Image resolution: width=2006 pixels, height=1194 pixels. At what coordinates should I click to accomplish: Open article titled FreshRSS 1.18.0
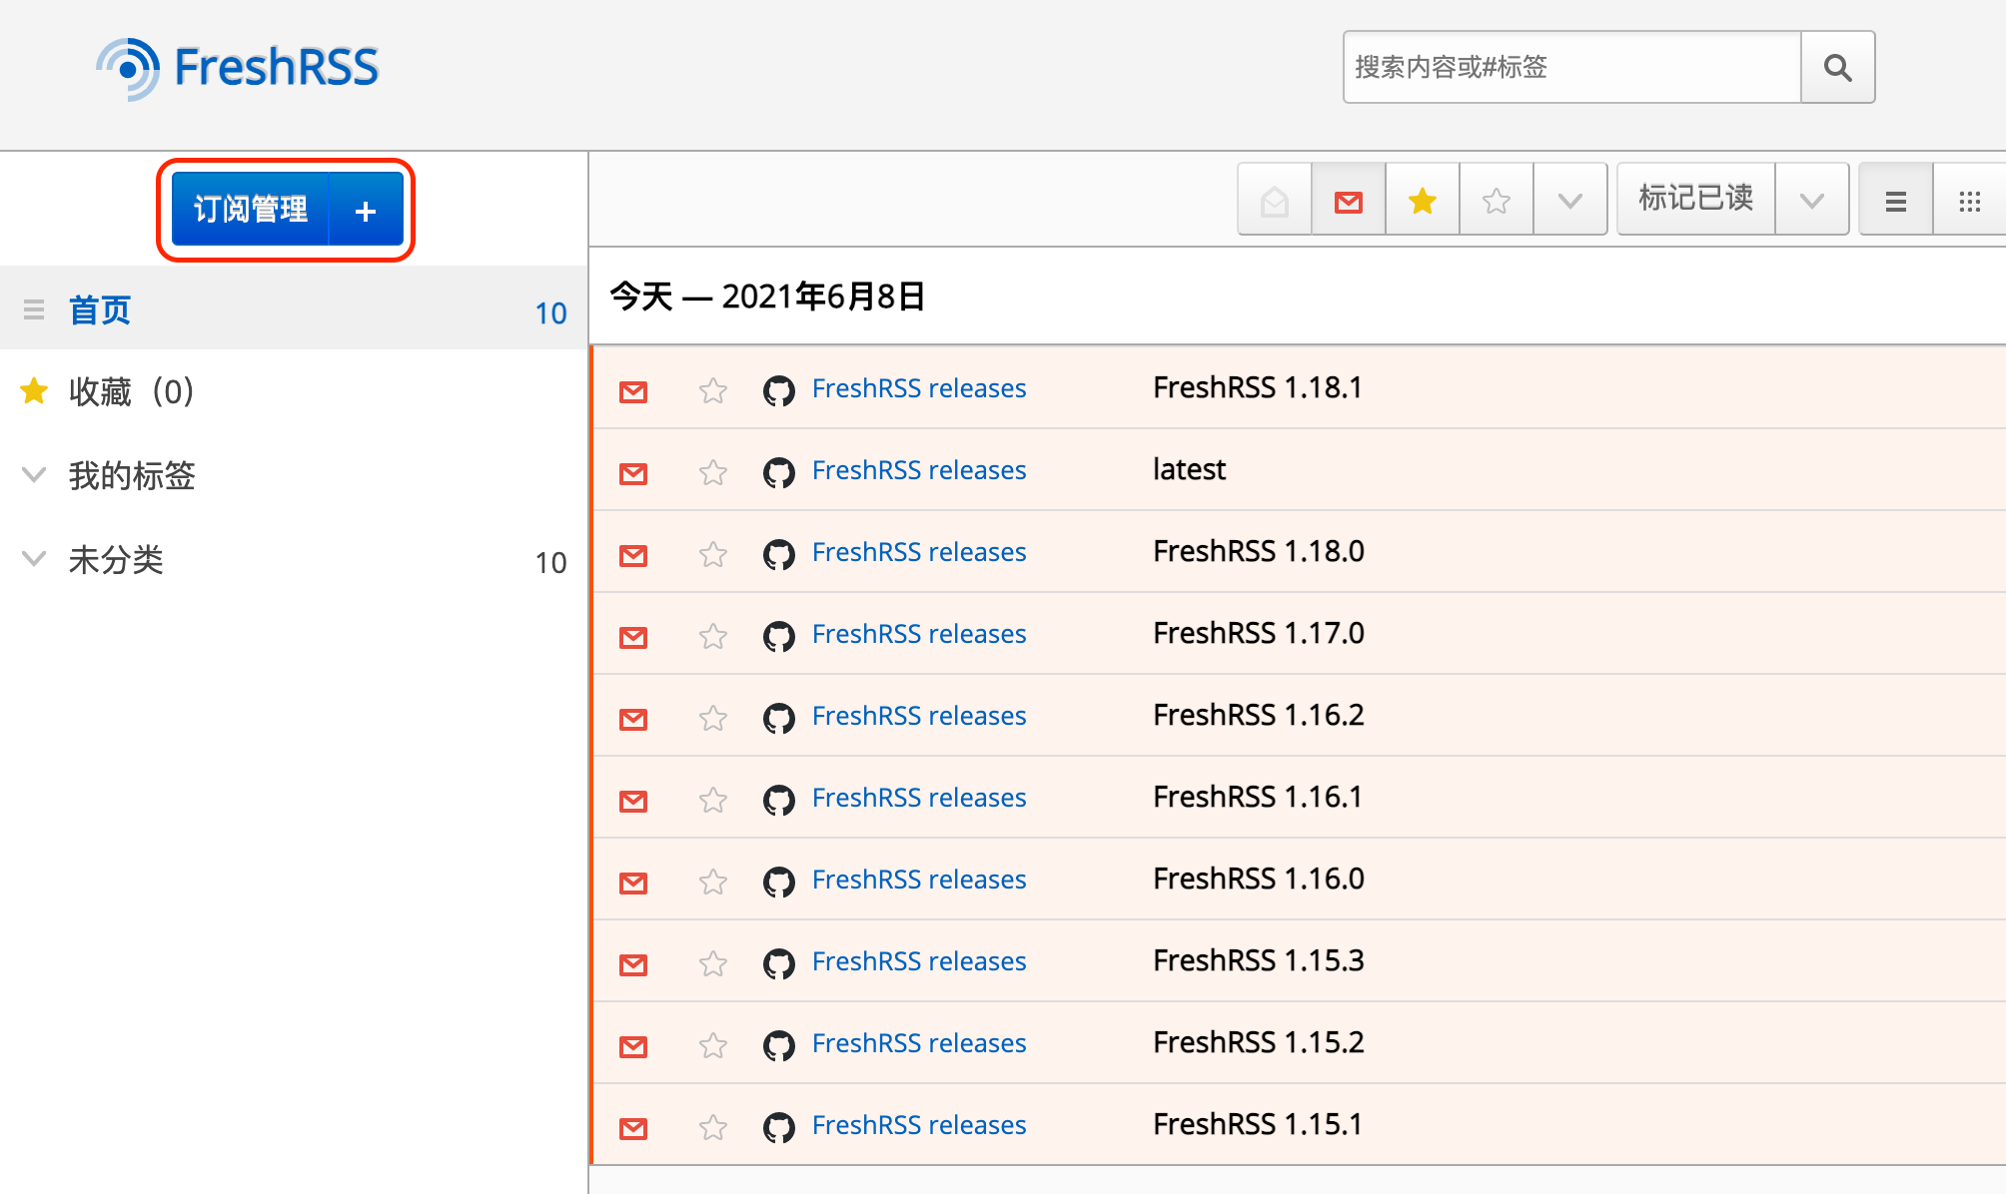(1259, 551)
